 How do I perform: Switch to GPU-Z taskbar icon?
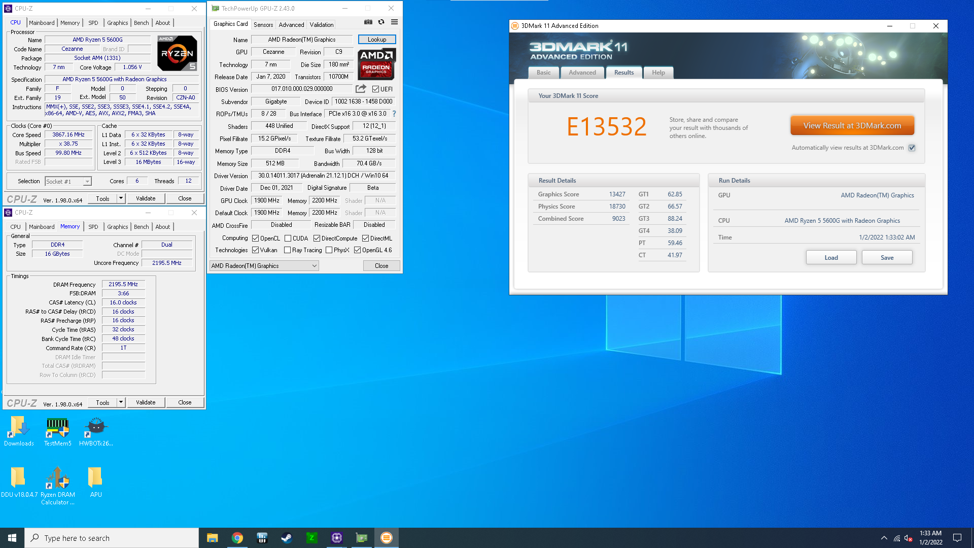361,538
